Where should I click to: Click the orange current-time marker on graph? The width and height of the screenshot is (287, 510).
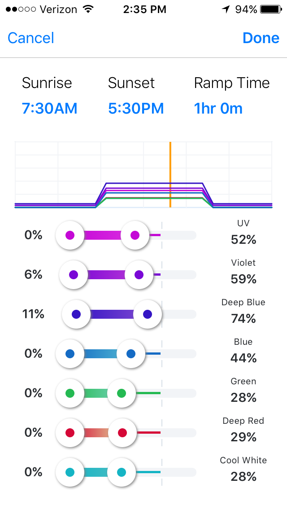click(170, 175)
